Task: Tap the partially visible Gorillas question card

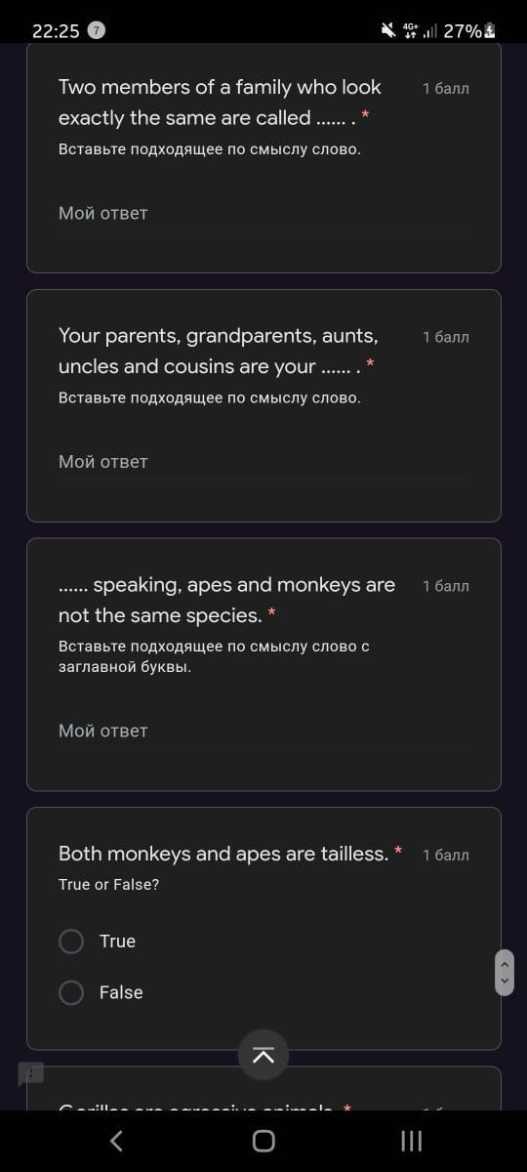Action: tap(263, 1088)
